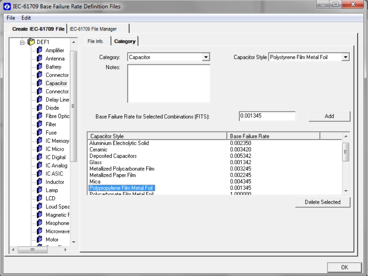Click the Fuse category book icon
The image size is (368, 276).
[40, 132]
